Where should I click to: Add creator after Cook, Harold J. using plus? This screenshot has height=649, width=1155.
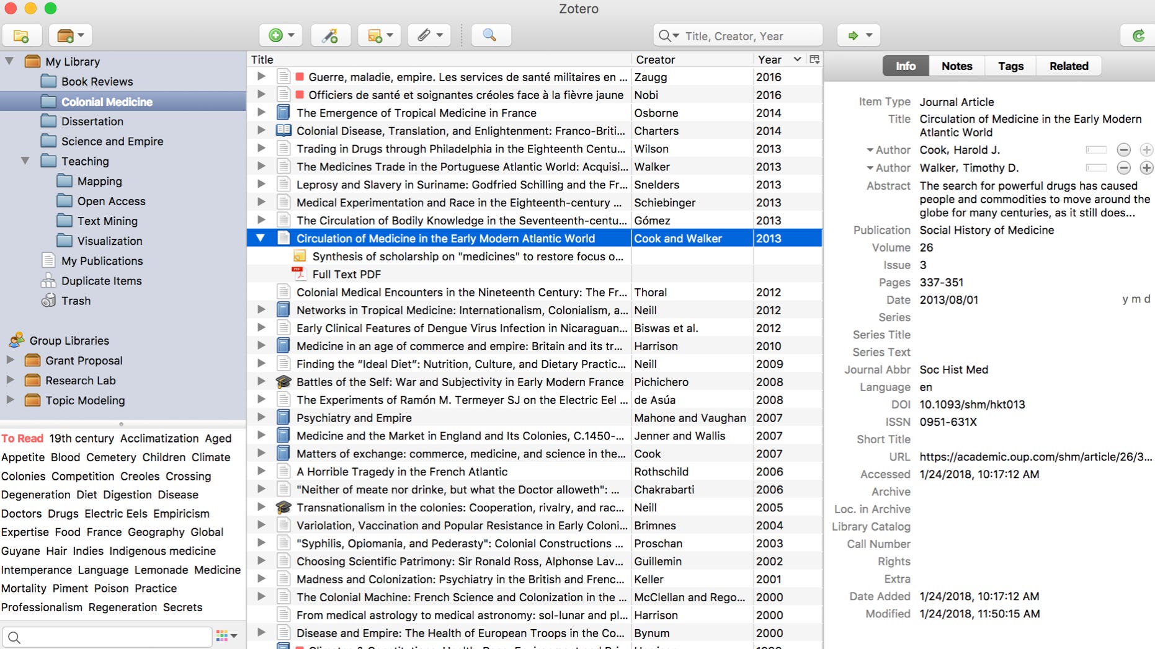[x=1146, y=150]
